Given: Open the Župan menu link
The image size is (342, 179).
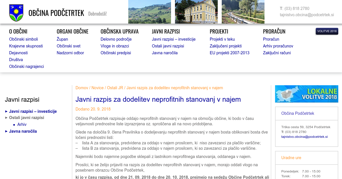Looking at the screenshot, I should pyautogui.click(x=62, y=39).
